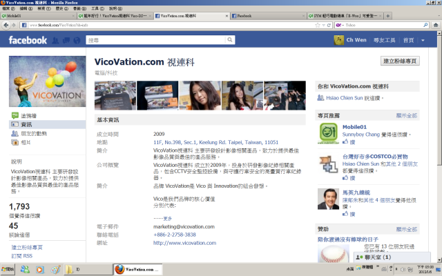
Task: Open the messages icon in the header
Action: pyautogui.click(x=66, y=40)
